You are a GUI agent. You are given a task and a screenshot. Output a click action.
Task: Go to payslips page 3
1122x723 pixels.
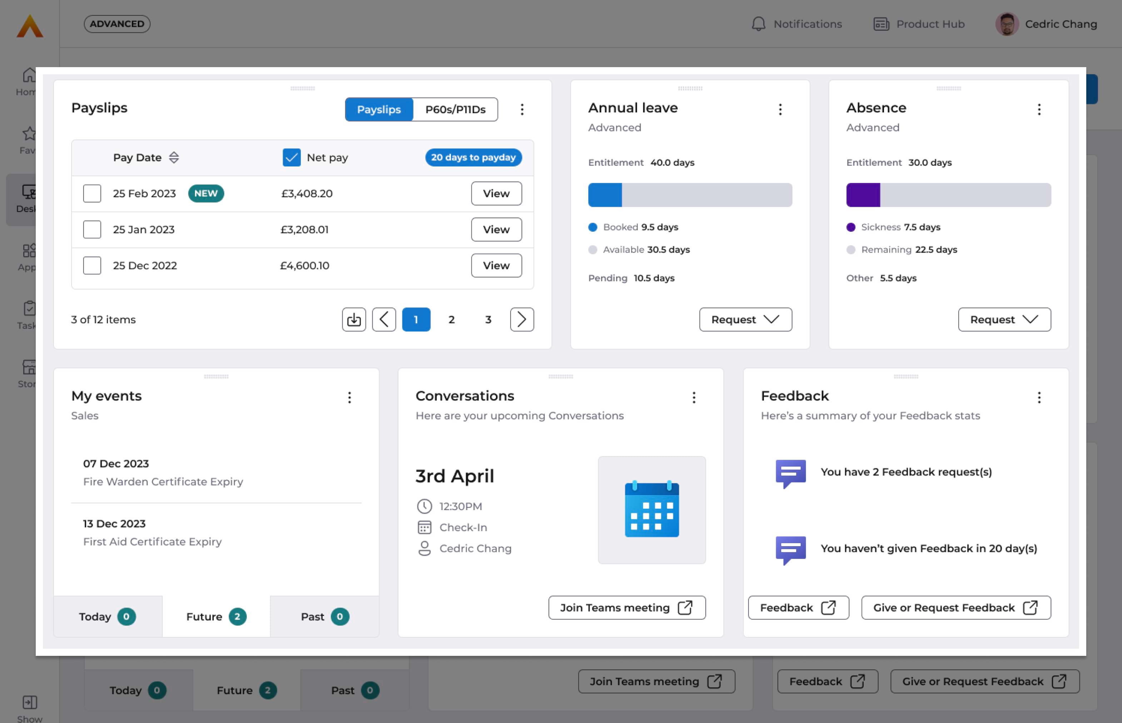coord(488,320)
